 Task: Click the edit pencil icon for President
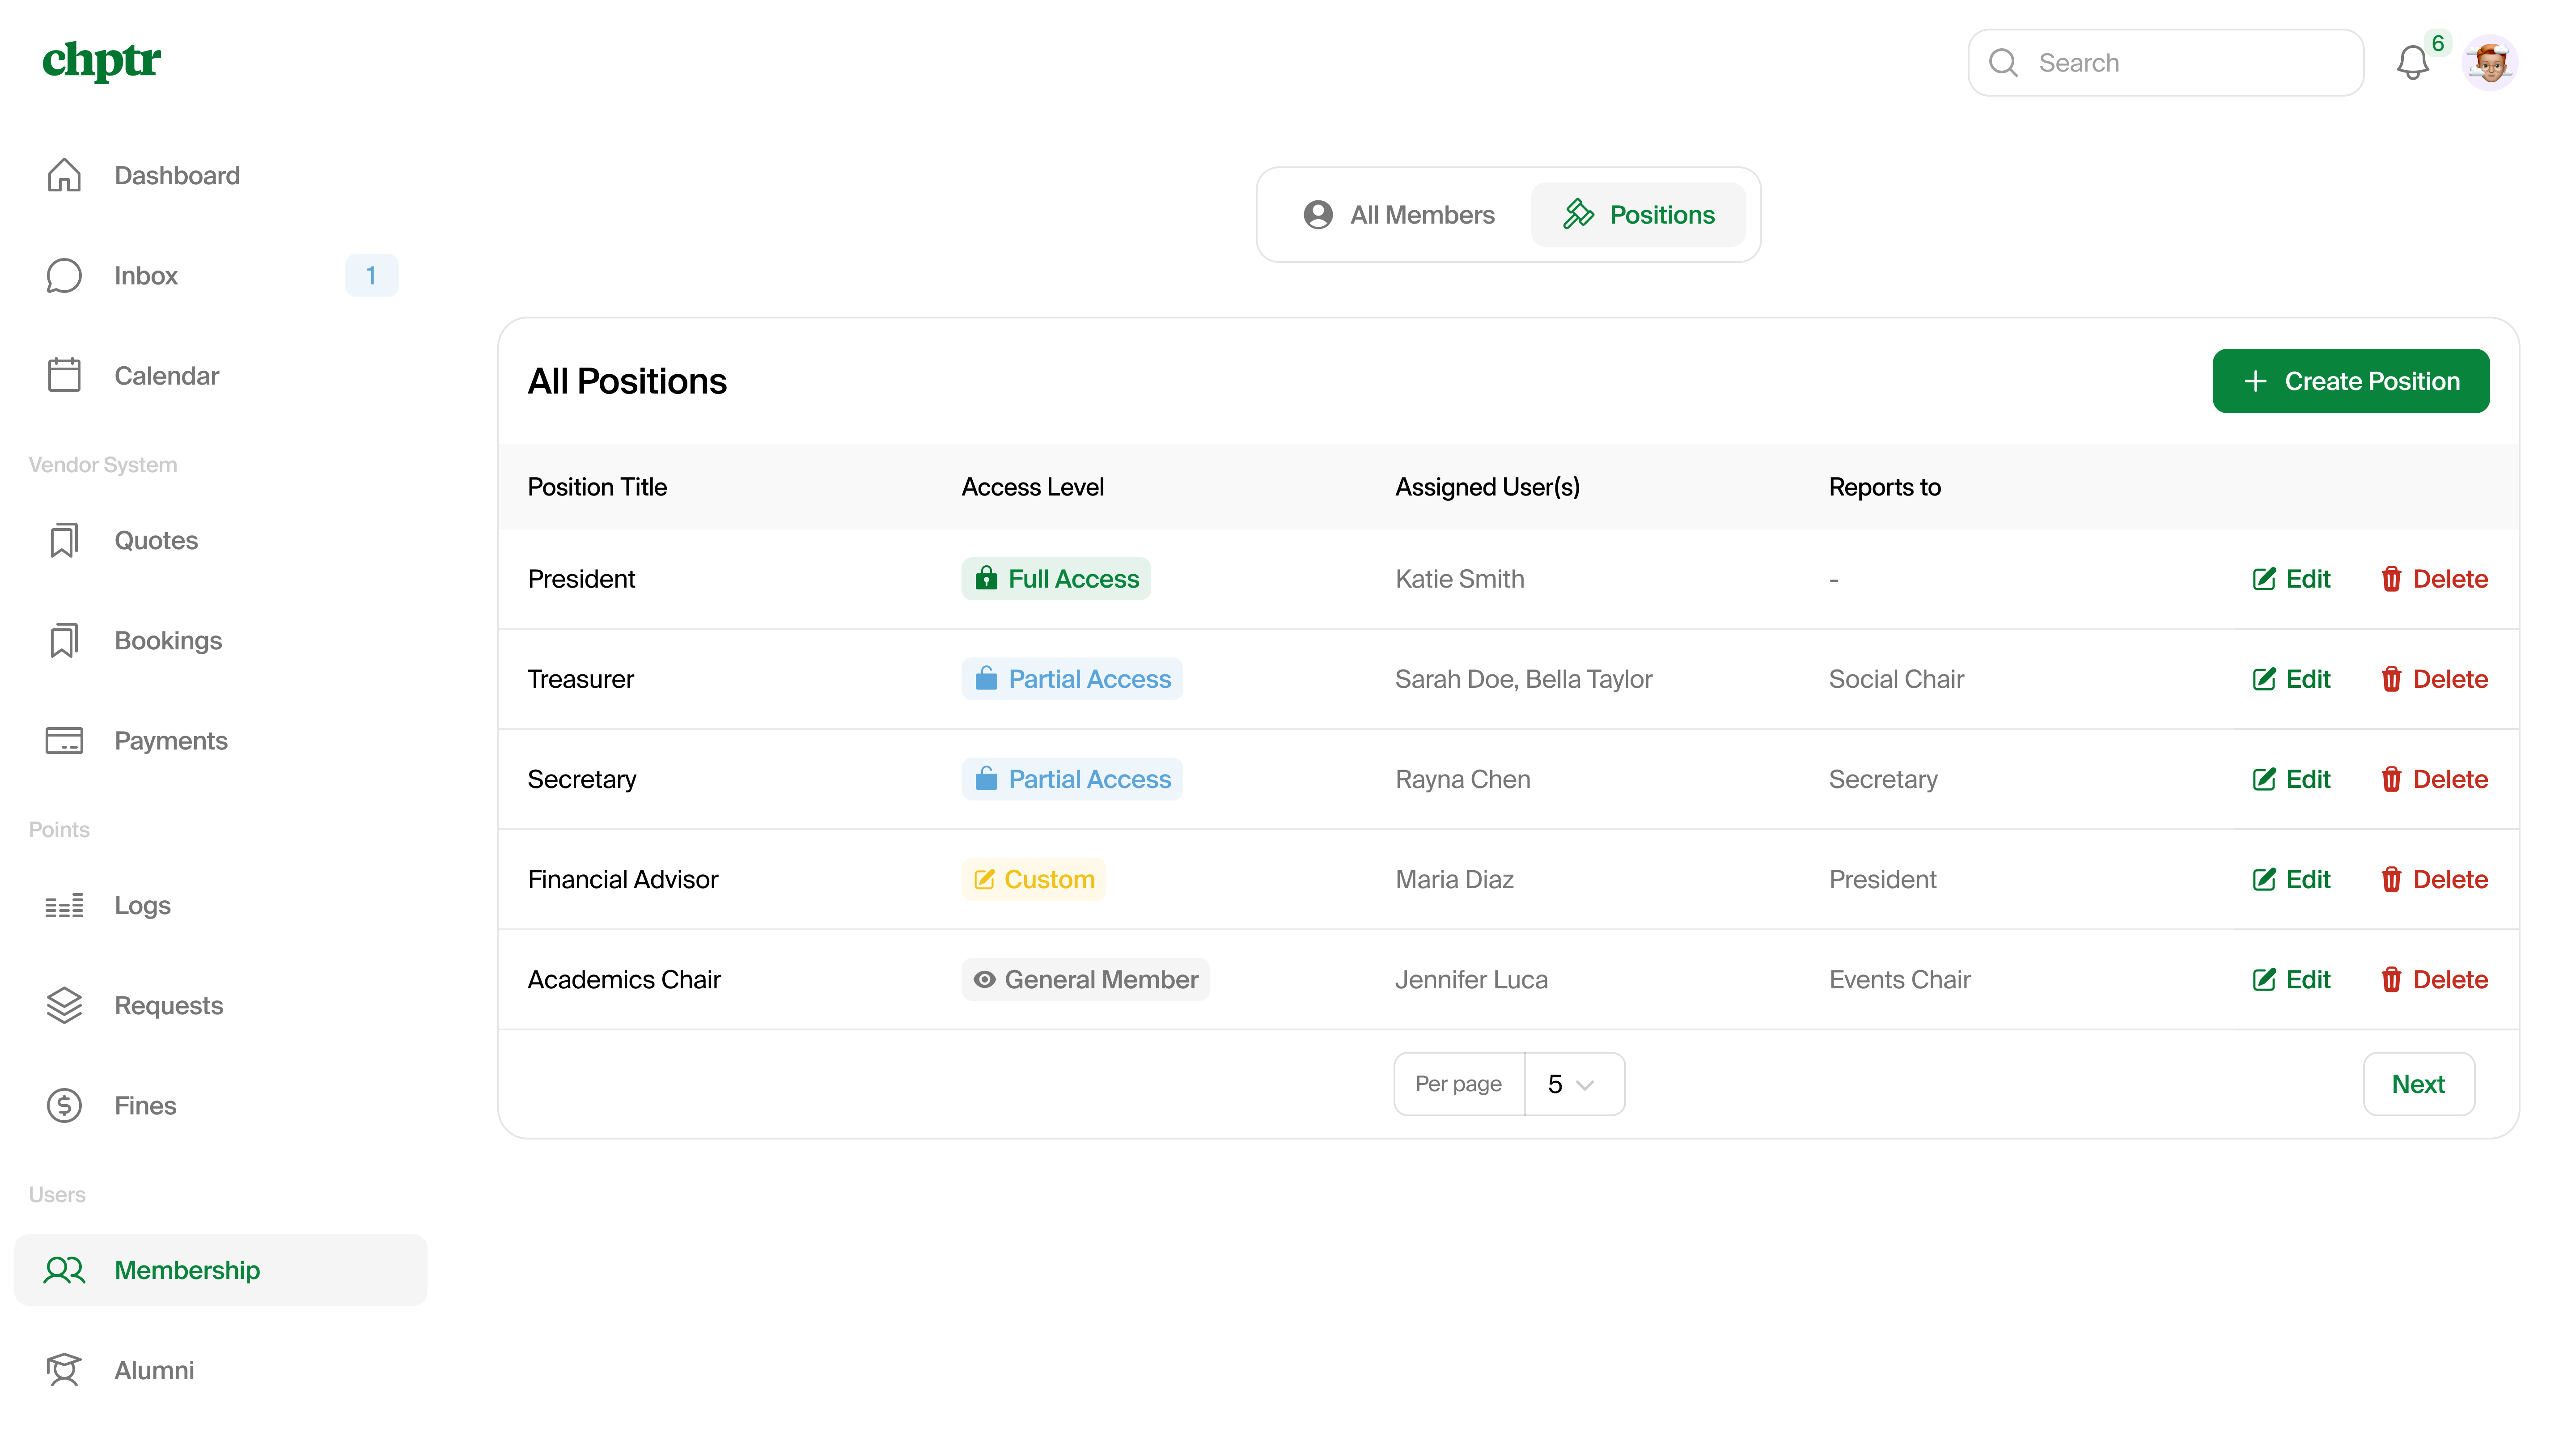(x=2264, y=579)
